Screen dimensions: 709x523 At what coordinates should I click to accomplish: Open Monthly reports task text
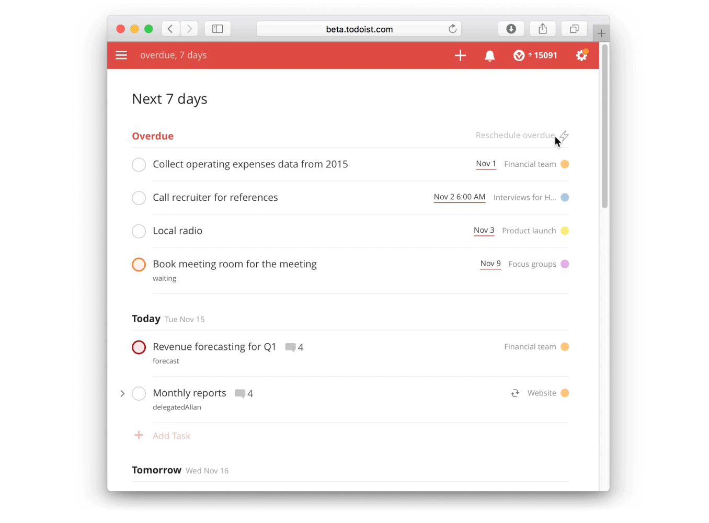189,393
